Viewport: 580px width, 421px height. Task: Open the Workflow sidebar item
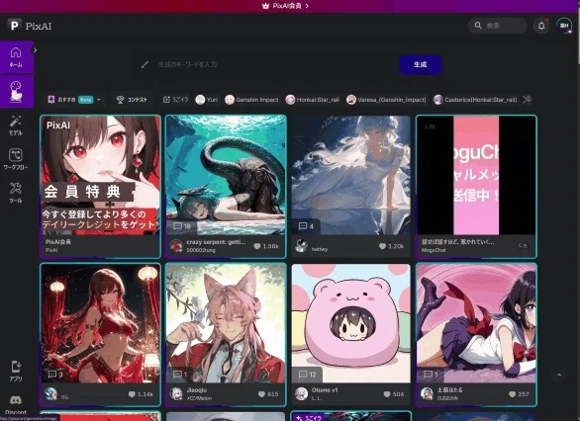(x=16, y=159)
